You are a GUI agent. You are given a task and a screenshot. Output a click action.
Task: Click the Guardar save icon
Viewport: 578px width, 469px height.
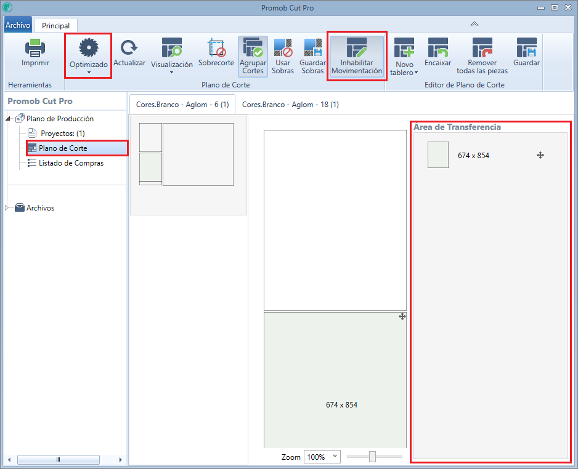click(x=526, y=48)
